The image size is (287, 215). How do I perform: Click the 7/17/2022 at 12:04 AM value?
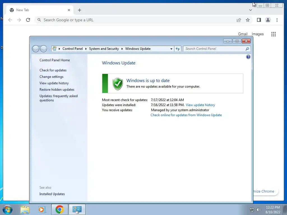[x=167, y=100]
